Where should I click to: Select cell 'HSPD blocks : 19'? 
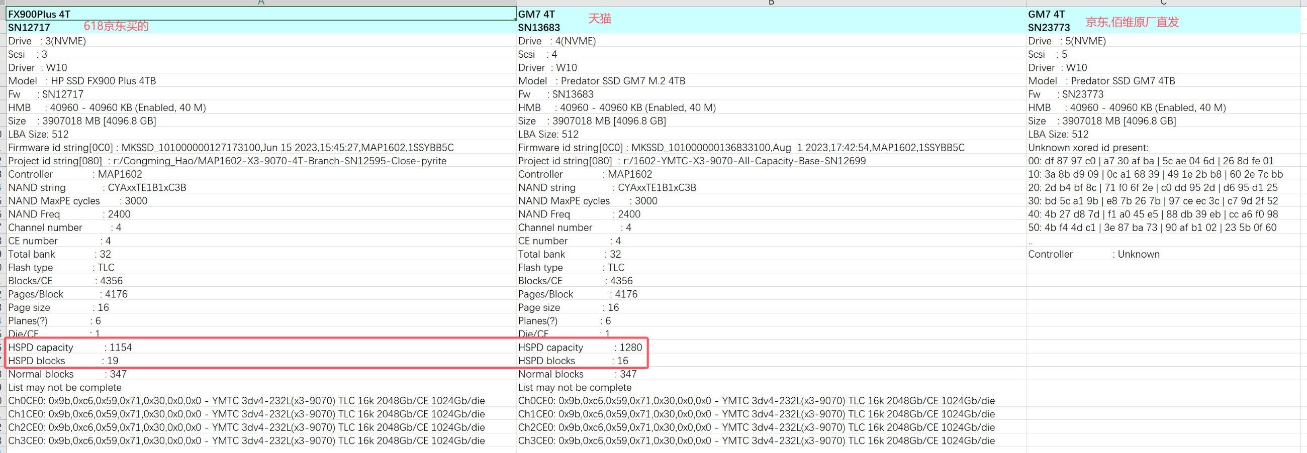click(x=261, y=360)
